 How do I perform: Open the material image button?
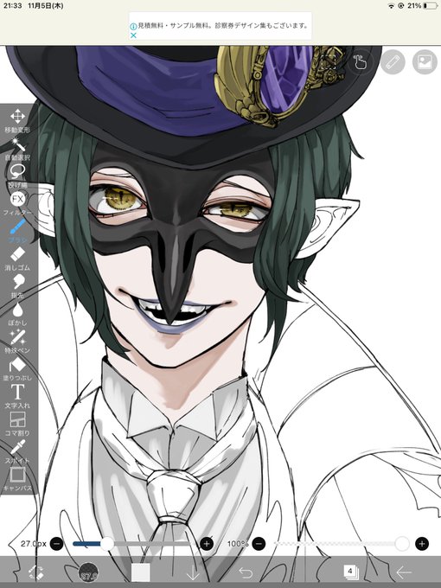click(x=425, y=62)
